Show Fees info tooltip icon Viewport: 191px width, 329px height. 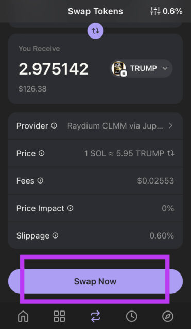click(40, 180)
